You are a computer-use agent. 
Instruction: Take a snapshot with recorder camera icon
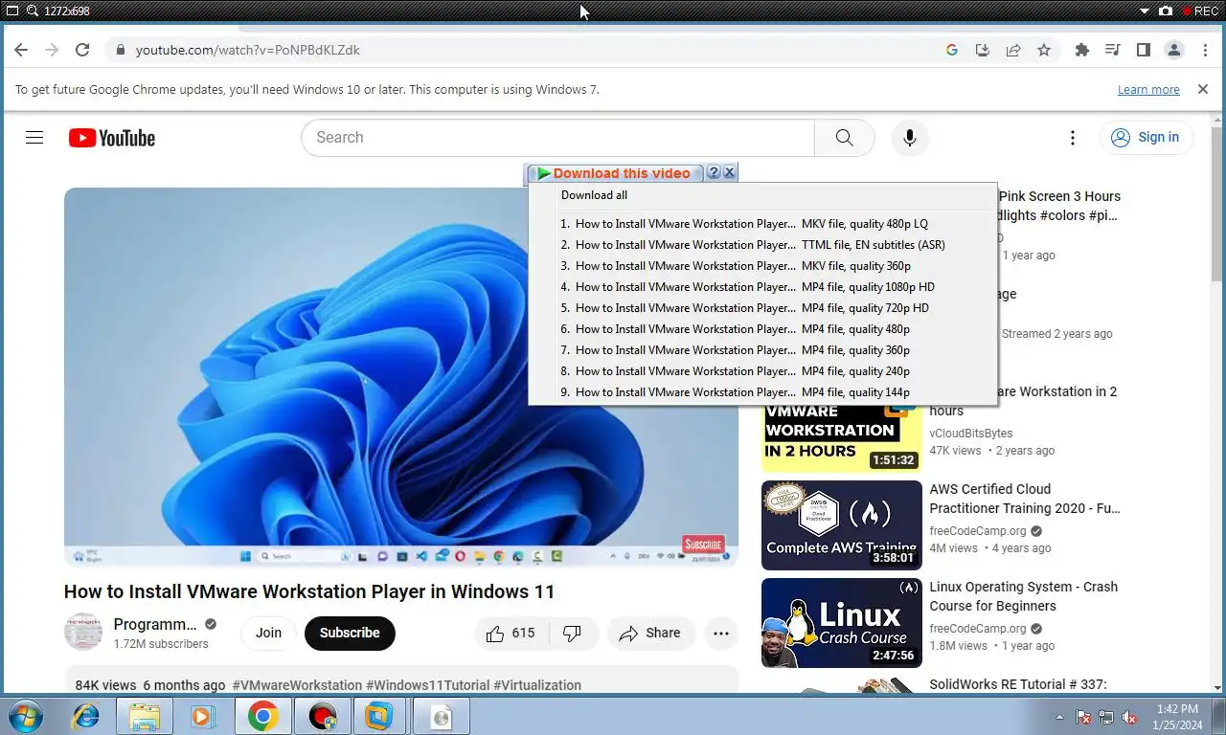(x=1166, y=11)
